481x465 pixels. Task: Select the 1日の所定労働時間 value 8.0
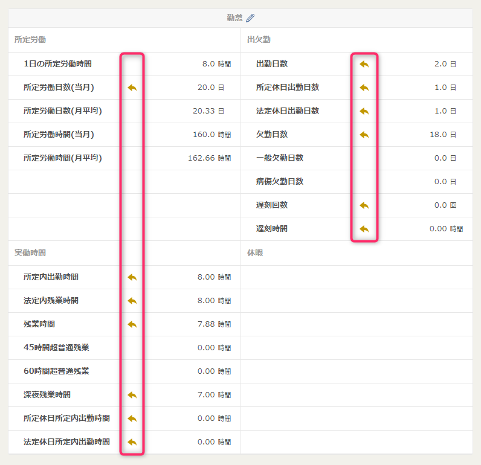pyautogui.click(x=208, y=64)
